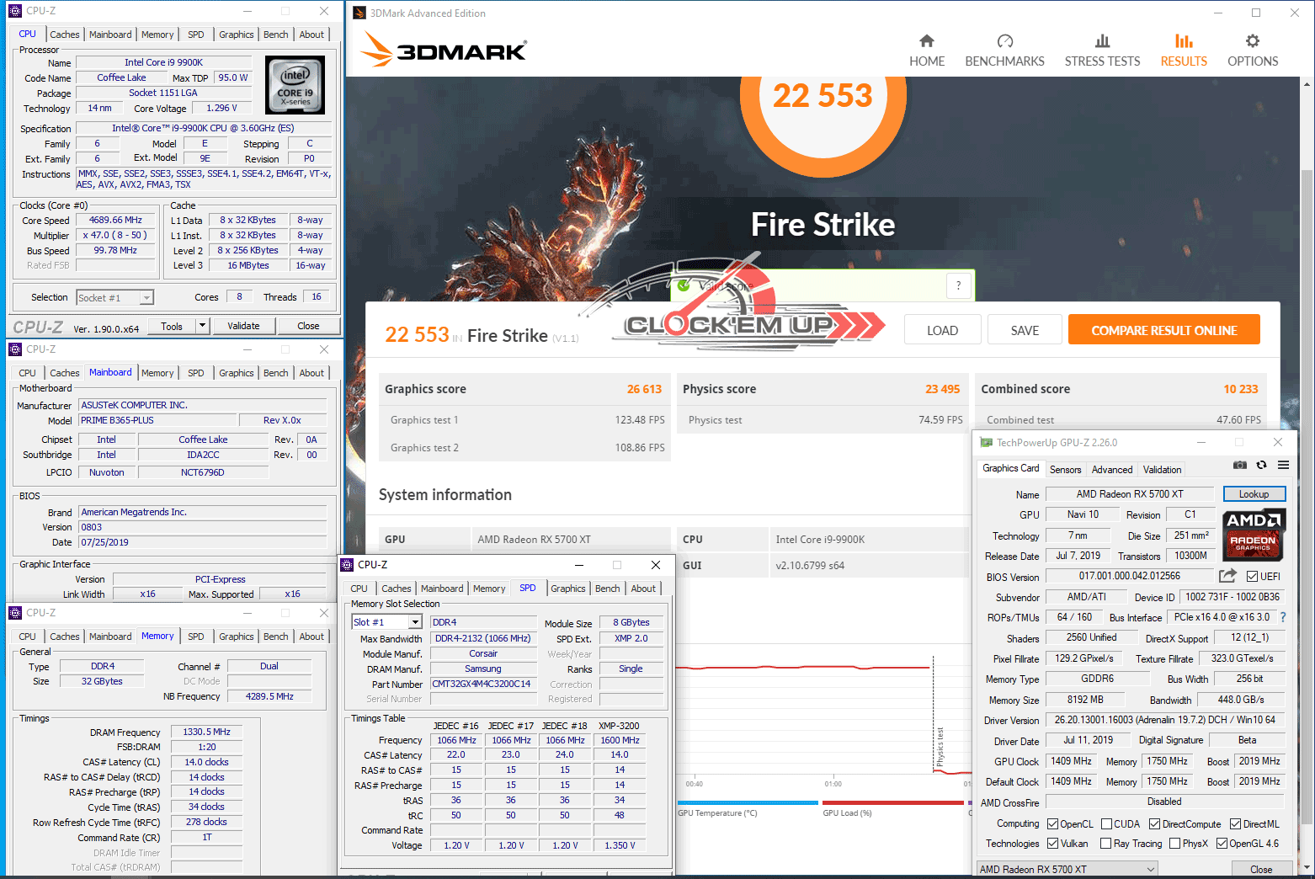Open Caches tab in top CPU-Z window

[x=65, y=35]
